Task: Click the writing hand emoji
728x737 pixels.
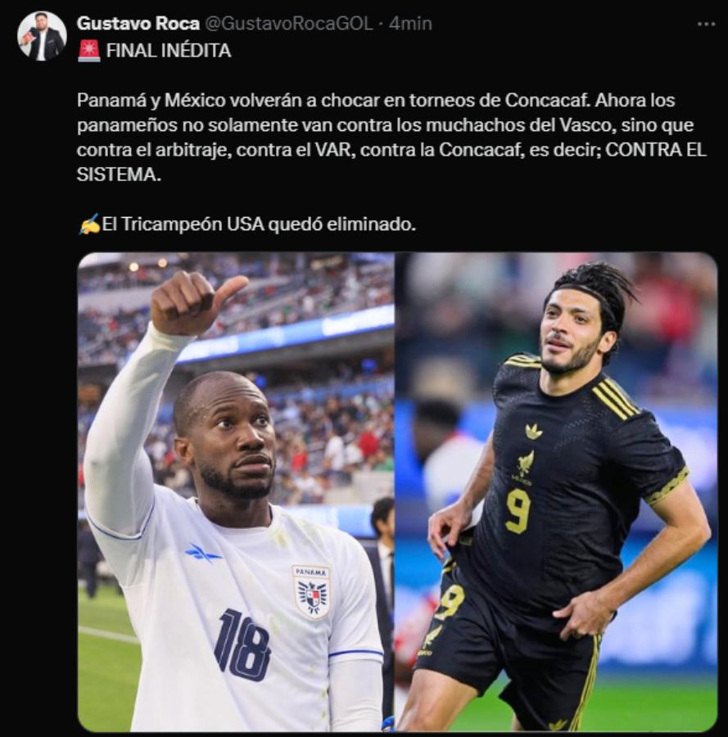Action: click(x=88, y=224)
